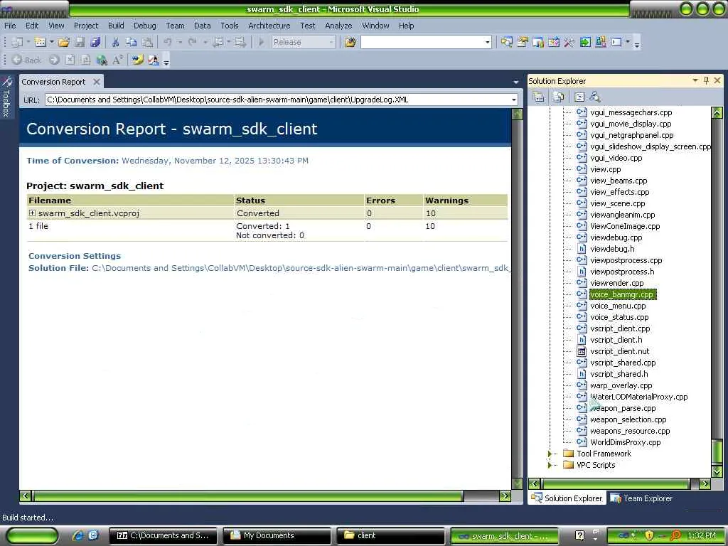Click the Copy icon in toolbar

coord(132,42)
